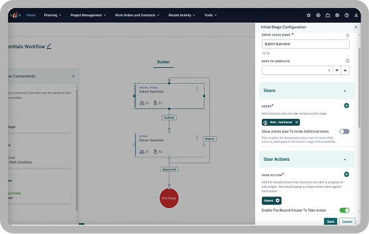The image size is (369, 234).
Task: Click users group icon on Submit Submittal stage
Action: pyautogui.click(x=142, y=103)
